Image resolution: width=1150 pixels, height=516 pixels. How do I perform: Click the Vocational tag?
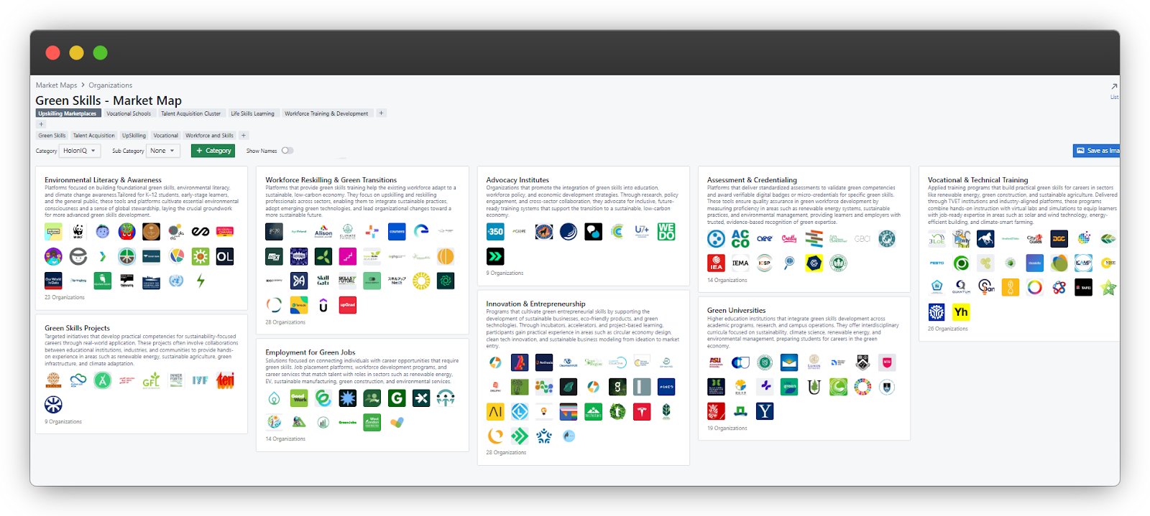click(165, 135)
